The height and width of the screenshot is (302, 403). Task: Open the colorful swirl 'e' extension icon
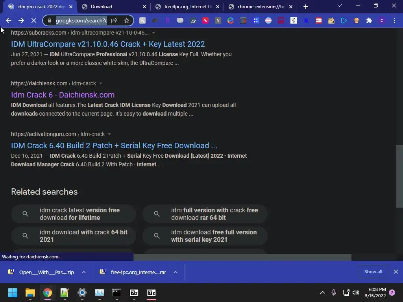coord(231,20)
